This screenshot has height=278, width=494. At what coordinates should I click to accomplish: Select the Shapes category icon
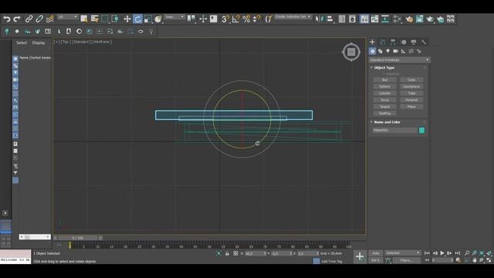click(x=381, y=51)
